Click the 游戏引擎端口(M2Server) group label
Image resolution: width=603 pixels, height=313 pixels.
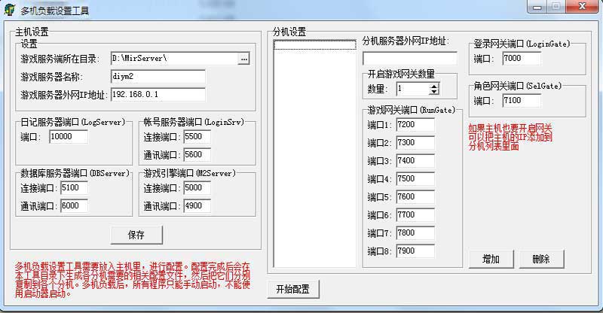pos(190,173)
